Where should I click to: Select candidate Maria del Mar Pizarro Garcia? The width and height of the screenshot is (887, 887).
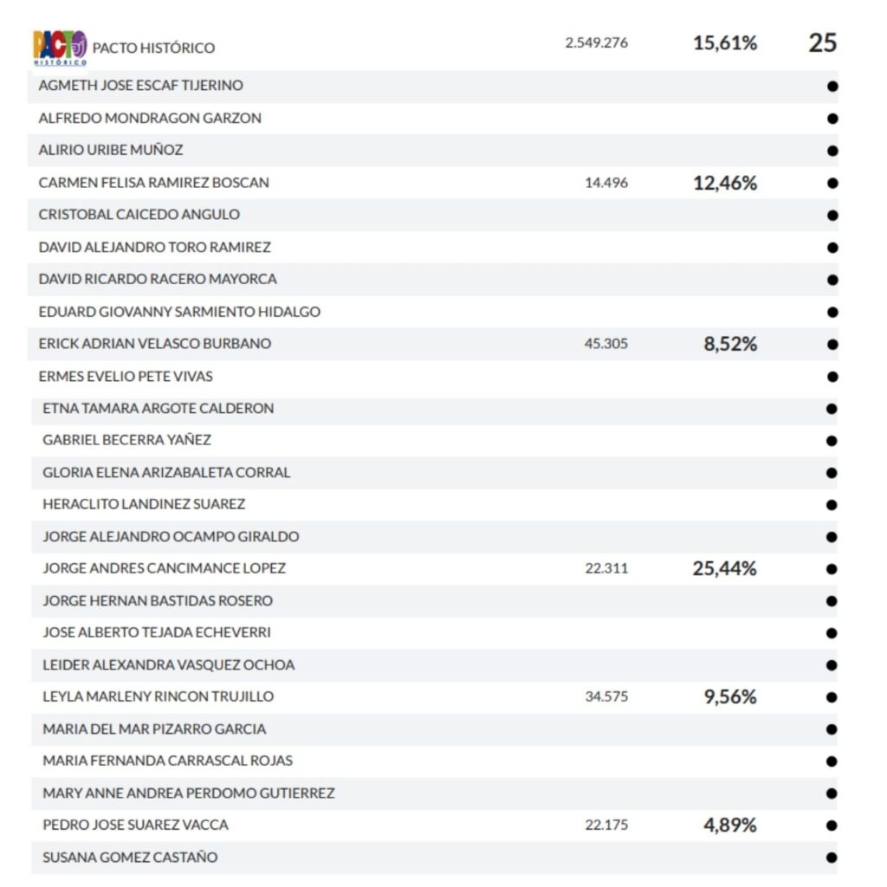click(154, 729)
